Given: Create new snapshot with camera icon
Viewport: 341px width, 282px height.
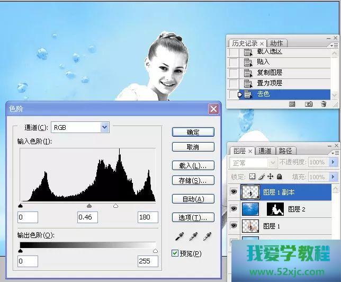Looking at the screenshot, I should pos(308,104).
